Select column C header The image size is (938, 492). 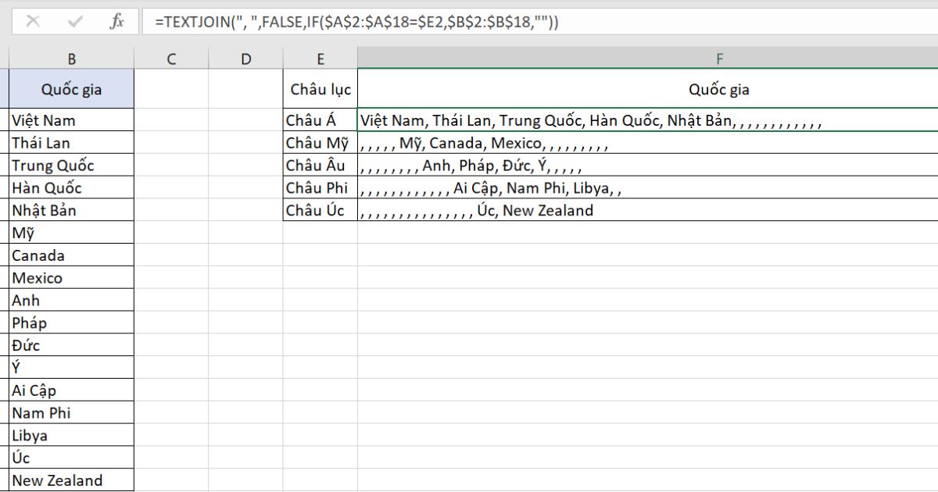[171, 56]
